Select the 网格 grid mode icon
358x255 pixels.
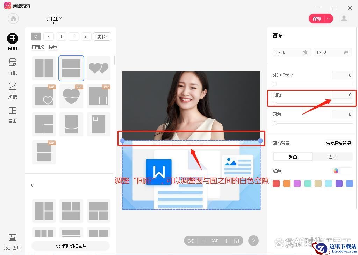[x=13, y=39]
